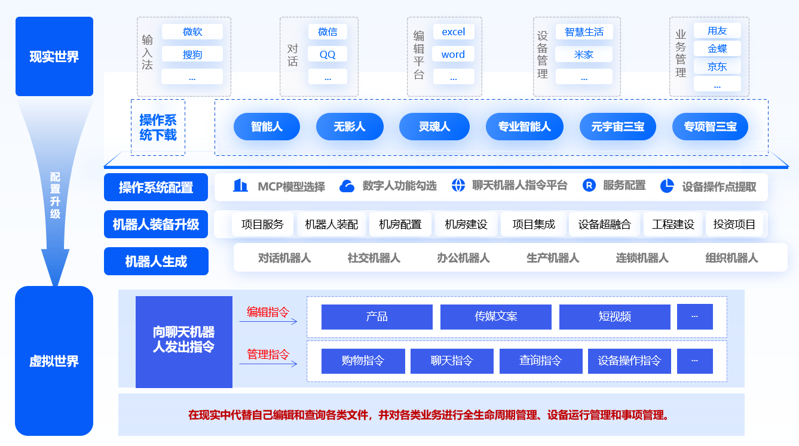Image resolution: width=799 pixels, height=446 pixels.
Task: Select the 传媒文案 block
Action: click(x=495, y=316)
